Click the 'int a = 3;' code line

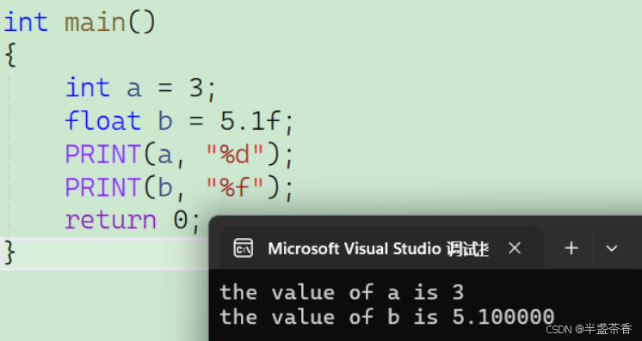coord(140,88)
